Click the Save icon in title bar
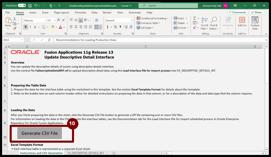Screen dimensions: 271x157 point(30,6)
